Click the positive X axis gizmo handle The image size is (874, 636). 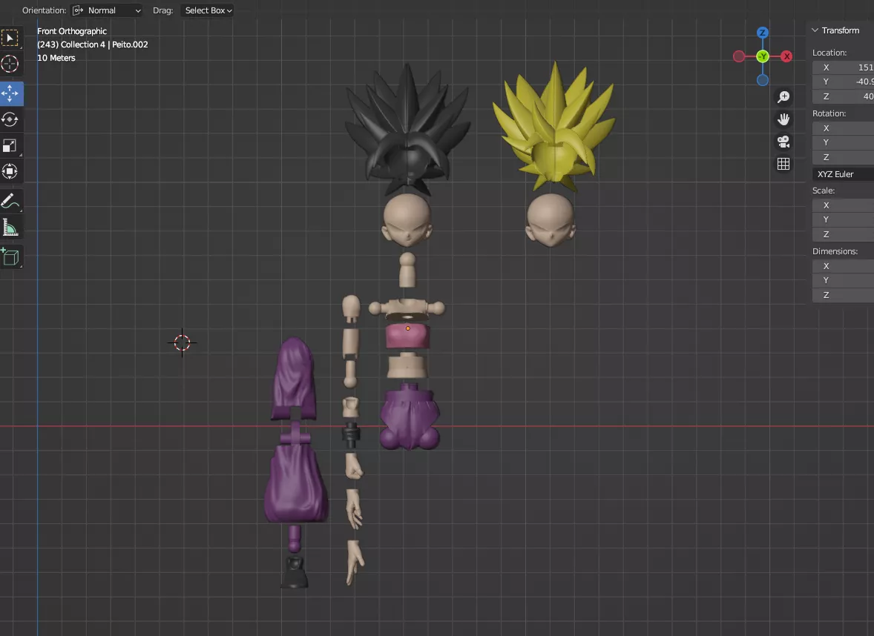coord(786,56)
